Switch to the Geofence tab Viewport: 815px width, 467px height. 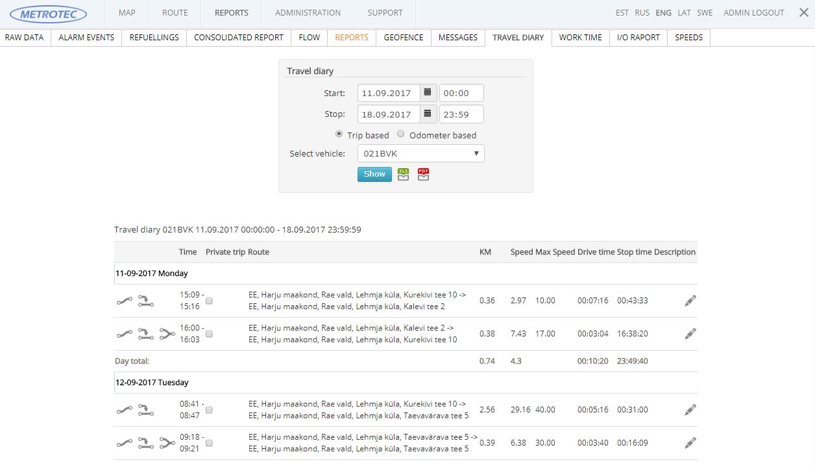[x=403, y=38]
